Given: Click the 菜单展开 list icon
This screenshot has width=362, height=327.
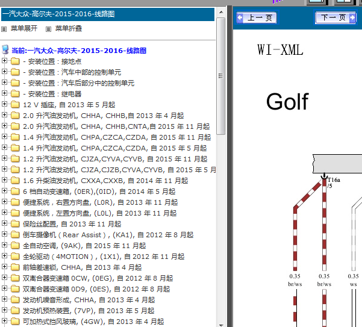Looking at the screenshot, I should pyautogui.click(x=4, y=29).
